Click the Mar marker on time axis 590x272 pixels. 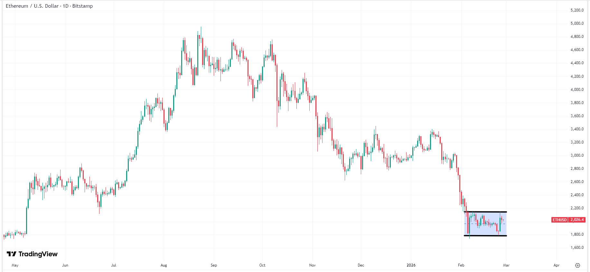point(506,265)
